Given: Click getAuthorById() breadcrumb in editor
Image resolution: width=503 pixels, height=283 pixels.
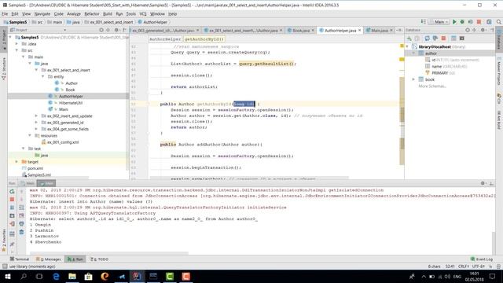Looking at the screenshot, I should click(x=204, y=39).
